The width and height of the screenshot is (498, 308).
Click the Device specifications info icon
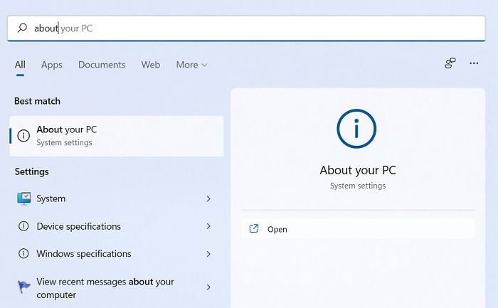pyautogui.click(x=23, y=226)
